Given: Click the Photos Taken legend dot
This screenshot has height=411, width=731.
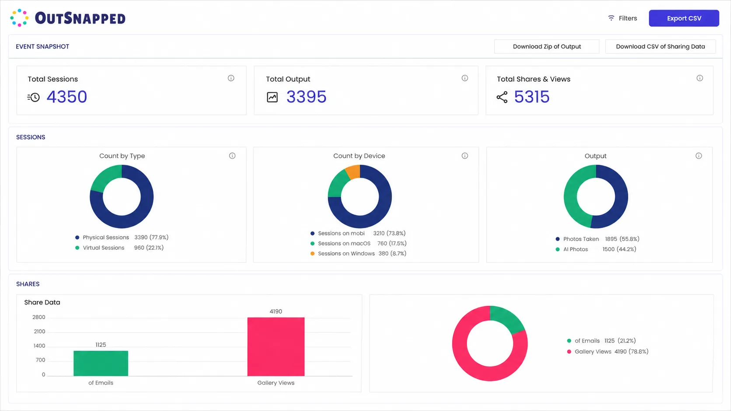Looking at the screenshot, I should coord(557,239).
